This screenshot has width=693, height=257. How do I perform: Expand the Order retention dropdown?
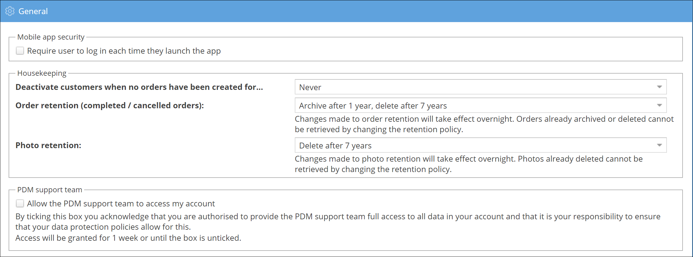click(480, 105)
